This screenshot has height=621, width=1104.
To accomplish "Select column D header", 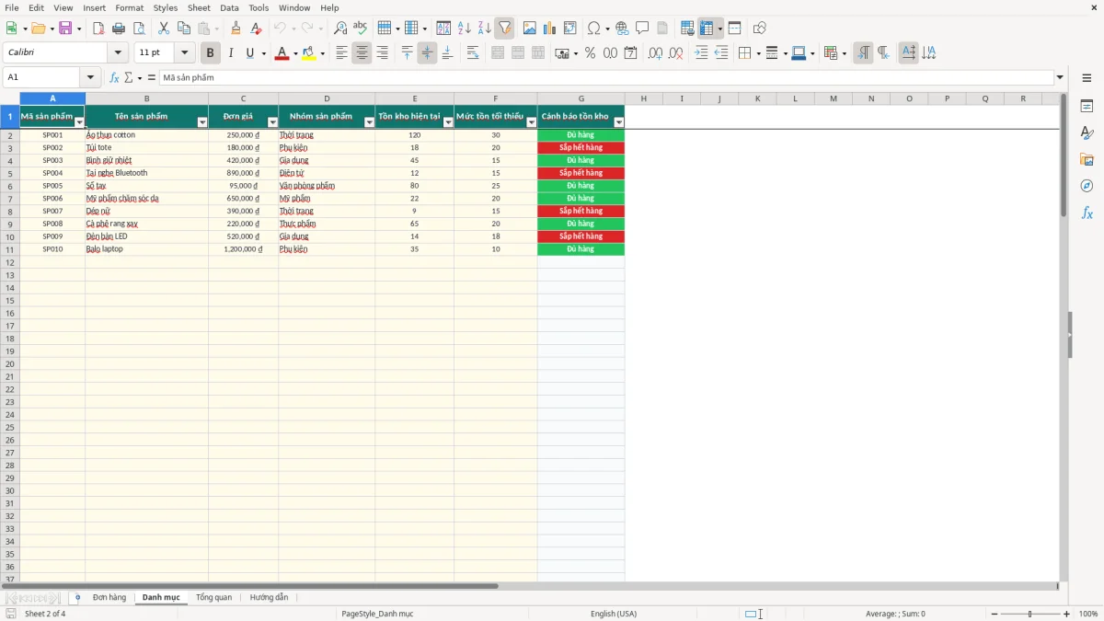I will (327, 98).
